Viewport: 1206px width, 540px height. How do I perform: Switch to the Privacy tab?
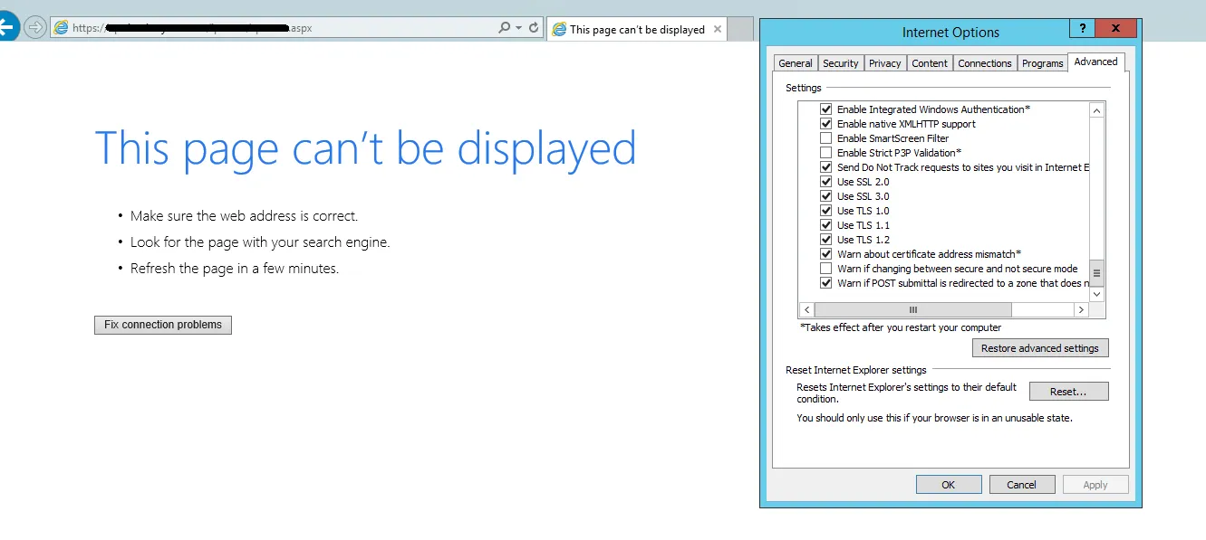[x=885, y=63]
